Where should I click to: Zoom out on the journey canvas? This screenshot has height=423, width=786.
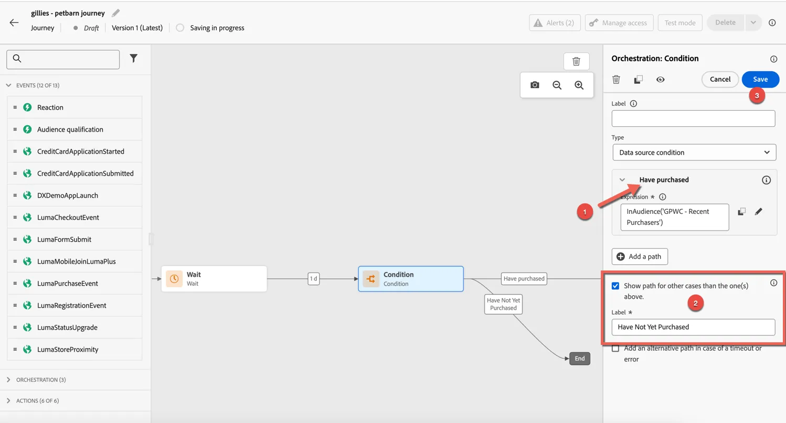557,85
